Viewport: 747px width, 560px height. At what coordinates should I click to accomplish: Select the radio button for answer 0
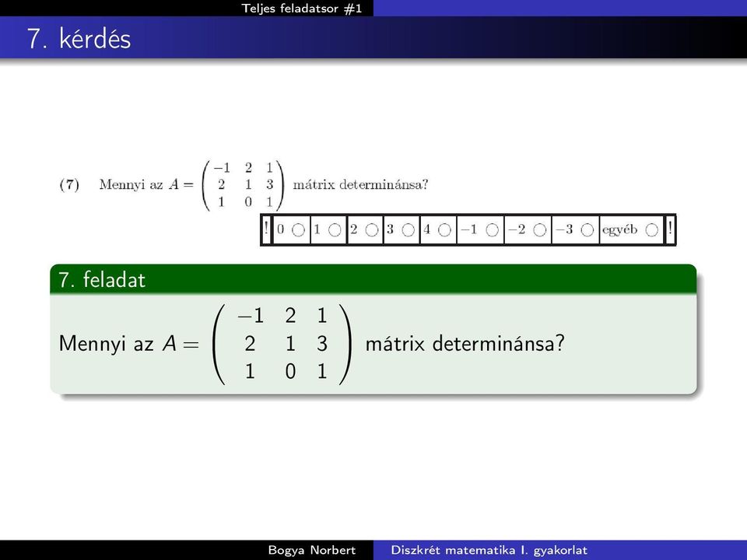pyautogui.click(x=298, y=230)
